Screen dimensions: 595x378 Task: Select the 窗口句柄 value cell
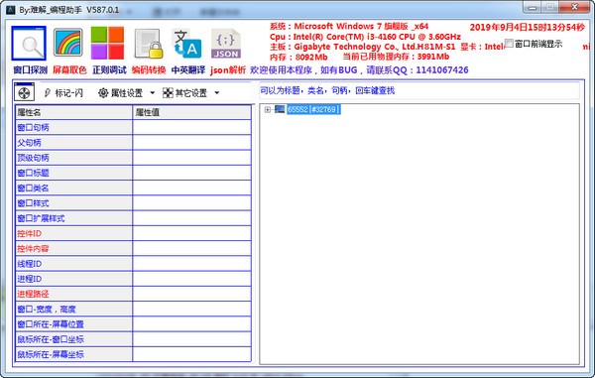192,128
